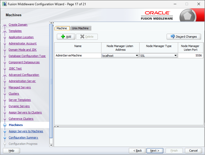Image resolution: width=205 pixels, height=155 pixels.
Task: Click the sidebar vertical scrollbar thumb
Action: (51, 81)
